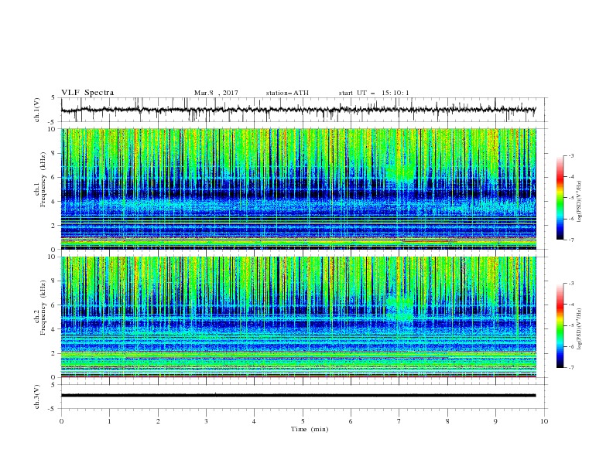
Task: Click the '-7' value on ch.1 colorbar
Action: click(570, 240)
